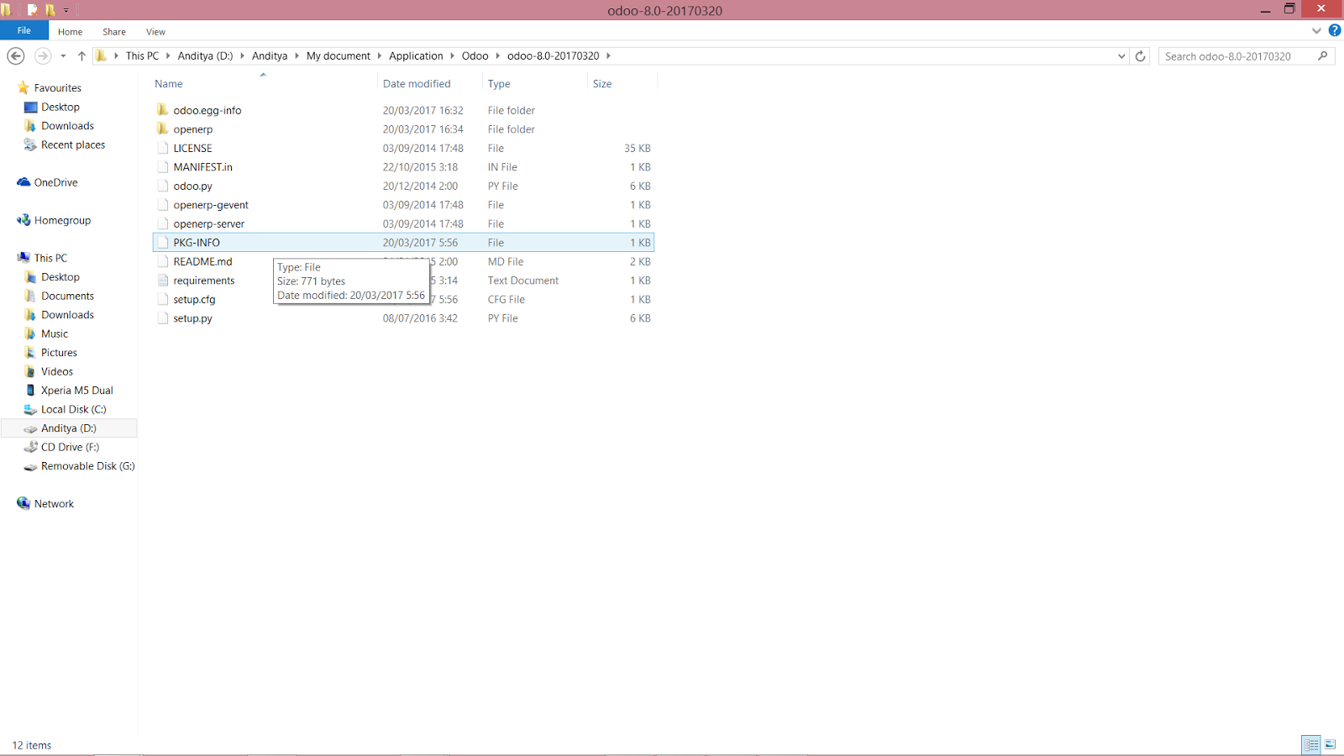Switch to Details view in status bar

(x=1311, y=745)
